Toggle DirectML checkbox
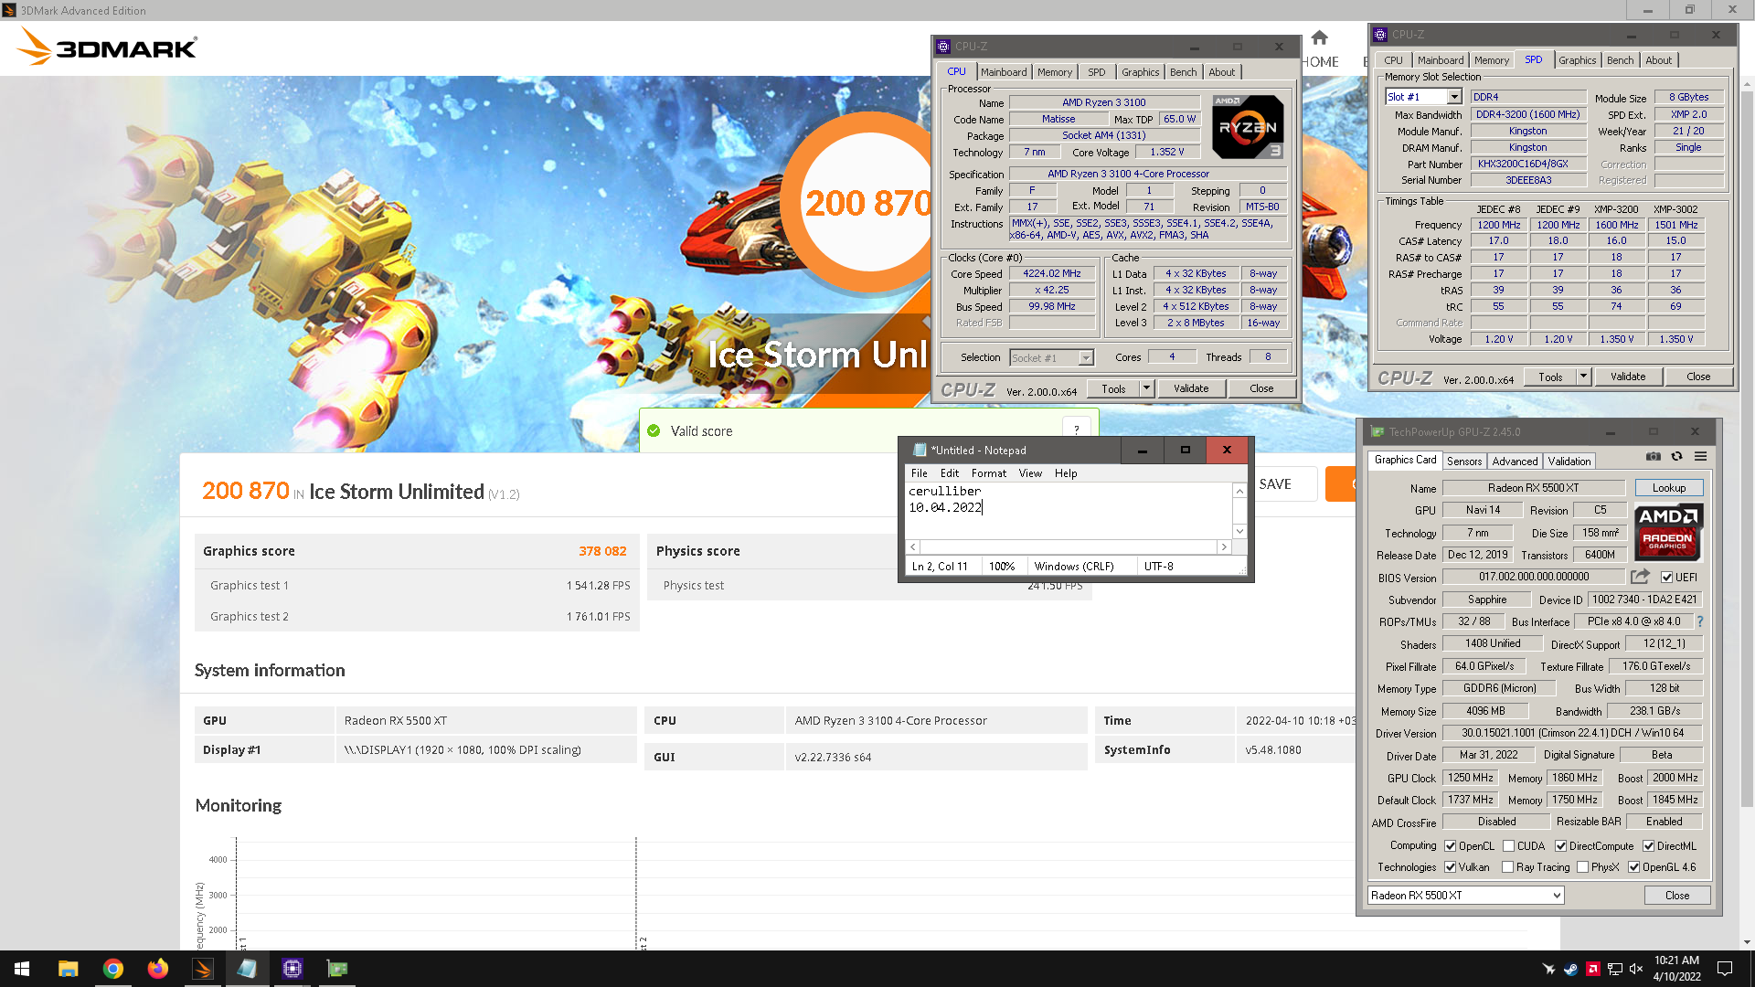The width and height of the screenshot is (1755, 987). point(1648,846)
